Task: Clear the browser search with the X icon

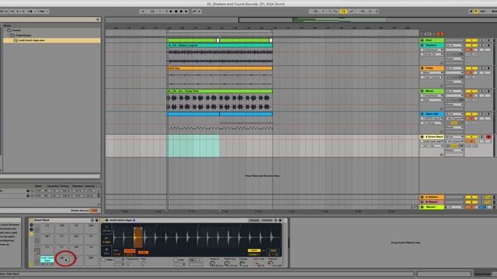Action: pos(98,19)
